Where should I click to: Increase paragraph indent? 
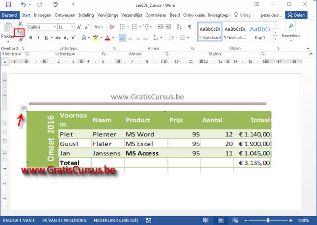tap(168, 27)
